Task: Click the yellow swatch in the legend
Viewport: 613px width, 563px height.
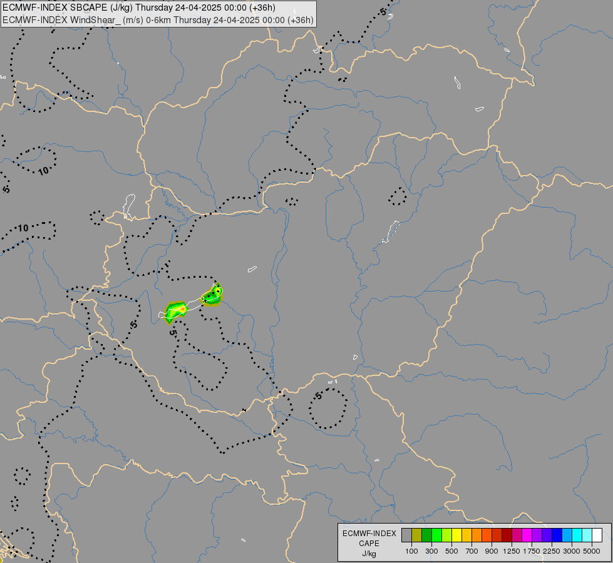Action: click(x=456, y=535)
